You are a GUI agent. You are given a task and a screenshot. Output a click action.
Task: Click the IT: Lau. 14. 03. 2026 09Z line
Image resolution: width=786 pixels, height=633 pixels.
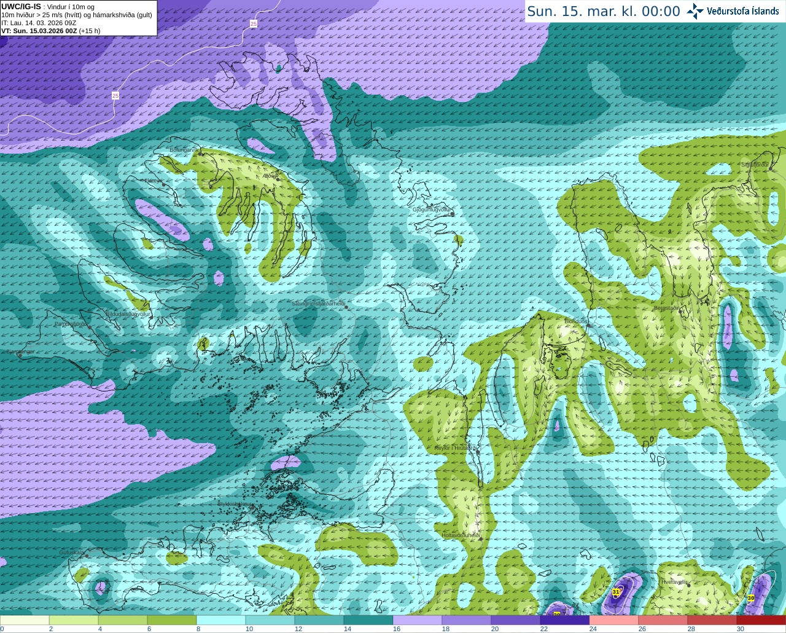coord(39,23)
